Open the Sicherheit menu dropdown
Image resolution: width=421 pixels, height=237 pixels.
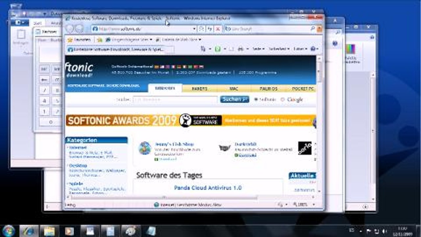tap(279, 49)
